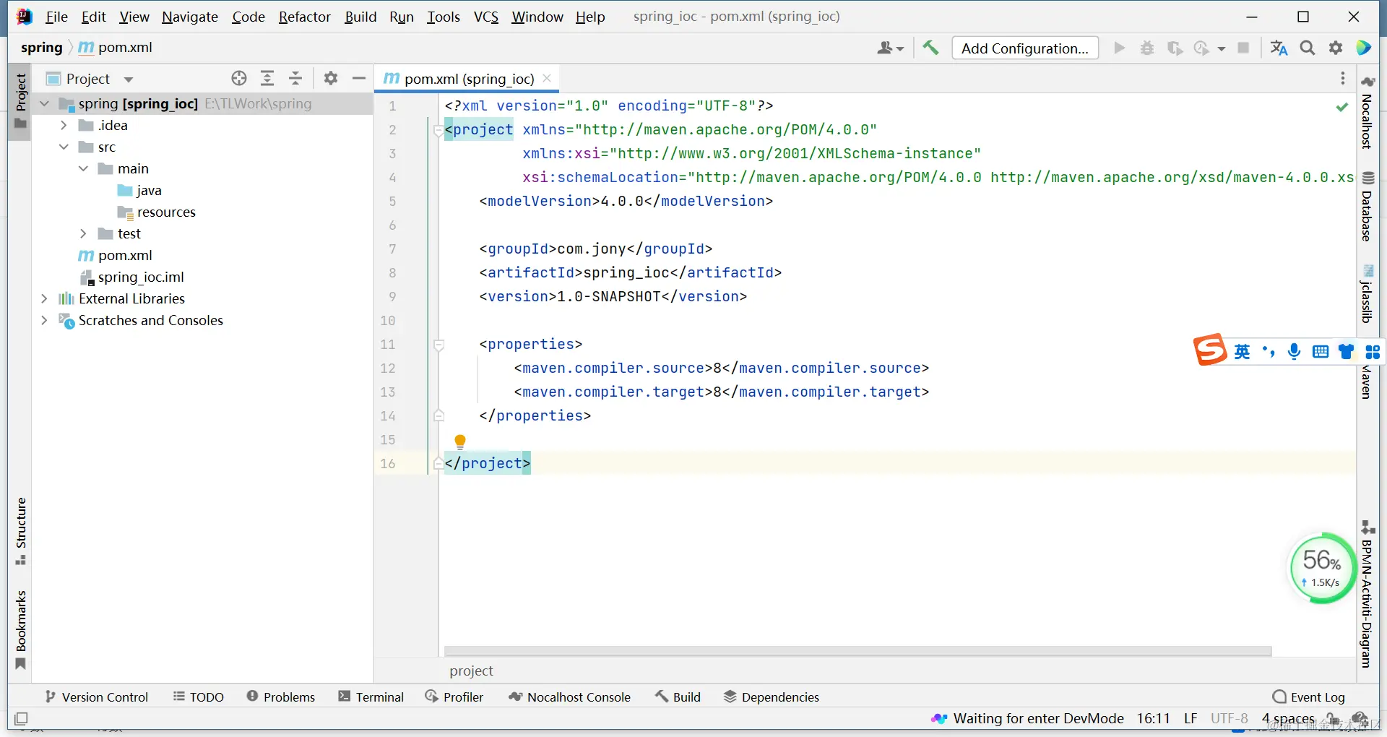Toggle the Database side panel
The height and width of the screenshot is (737, 1387).
[x=1367, y=207]
